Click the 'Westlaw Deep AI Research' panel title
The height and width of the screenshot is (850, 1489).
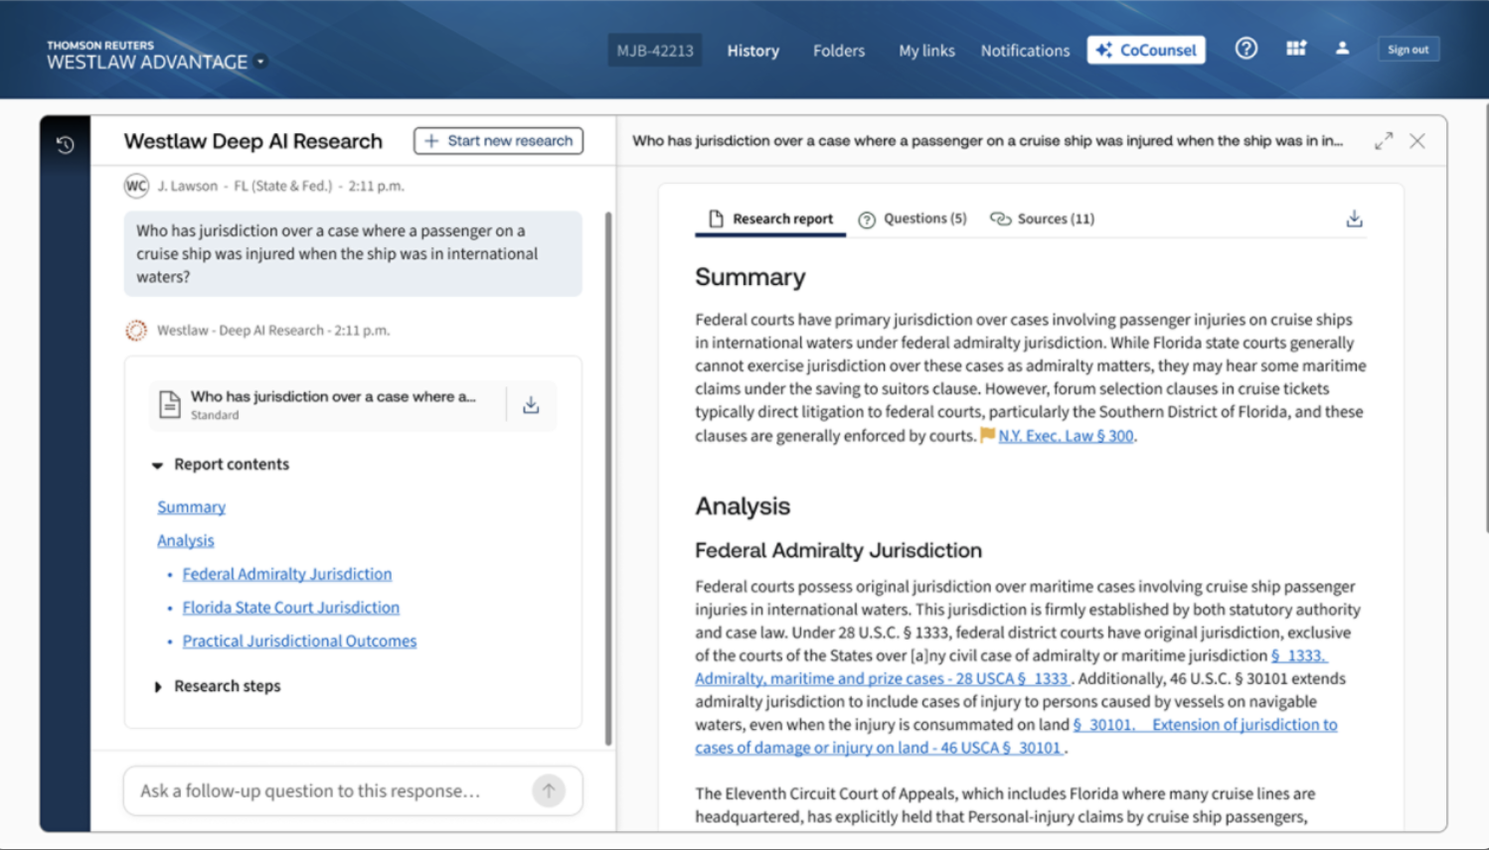coord(253,141)
